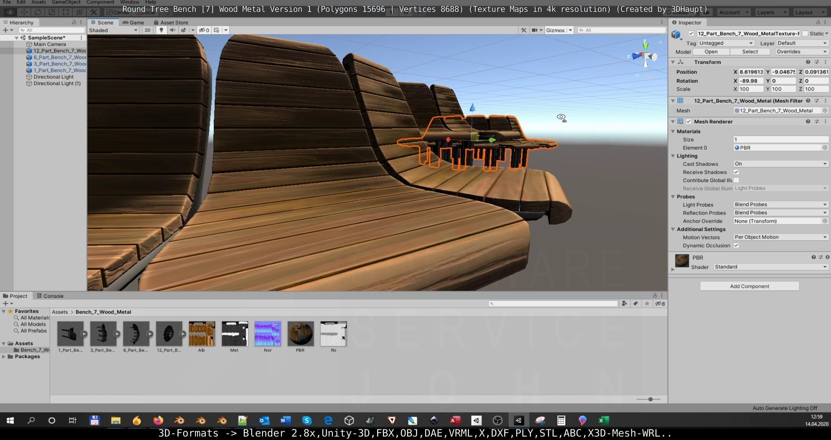The height and width of the screenshot is (440, 831).
Task: Select the Rotate tool
Action: pos(38,12)
